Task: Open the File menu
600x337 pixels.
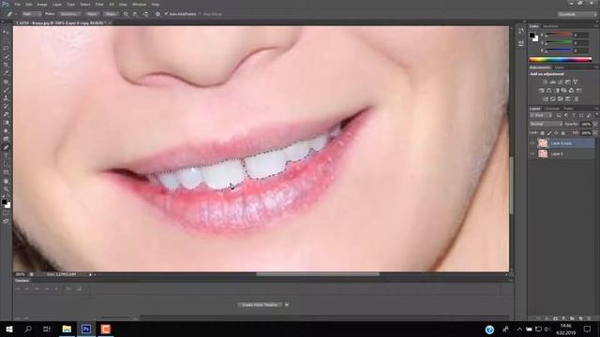Action: pyautogui.click(x=18, y=4)
